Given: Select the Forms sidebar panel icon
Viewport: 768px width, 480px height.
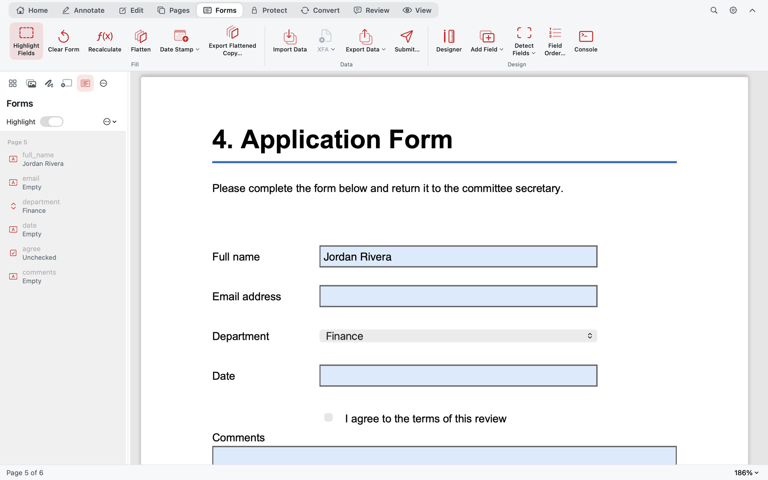Looking at the screenshot, I should coord(85,83).
